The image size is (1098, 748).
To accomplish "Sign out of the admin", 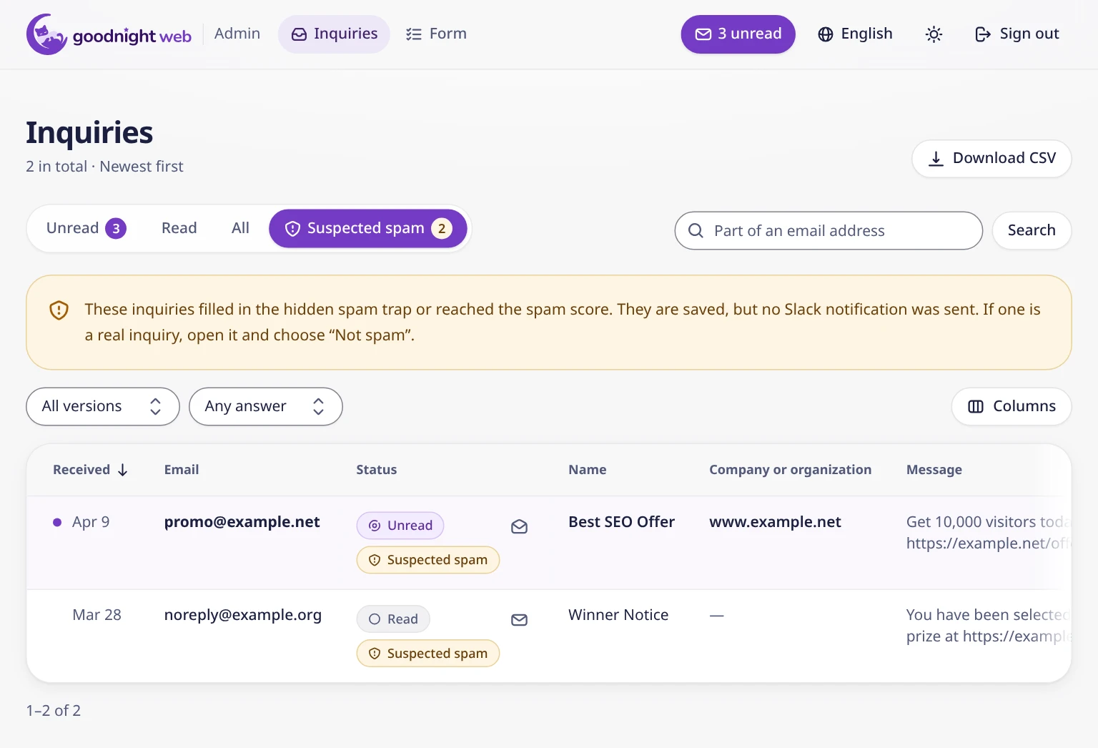I will 1017,34.
